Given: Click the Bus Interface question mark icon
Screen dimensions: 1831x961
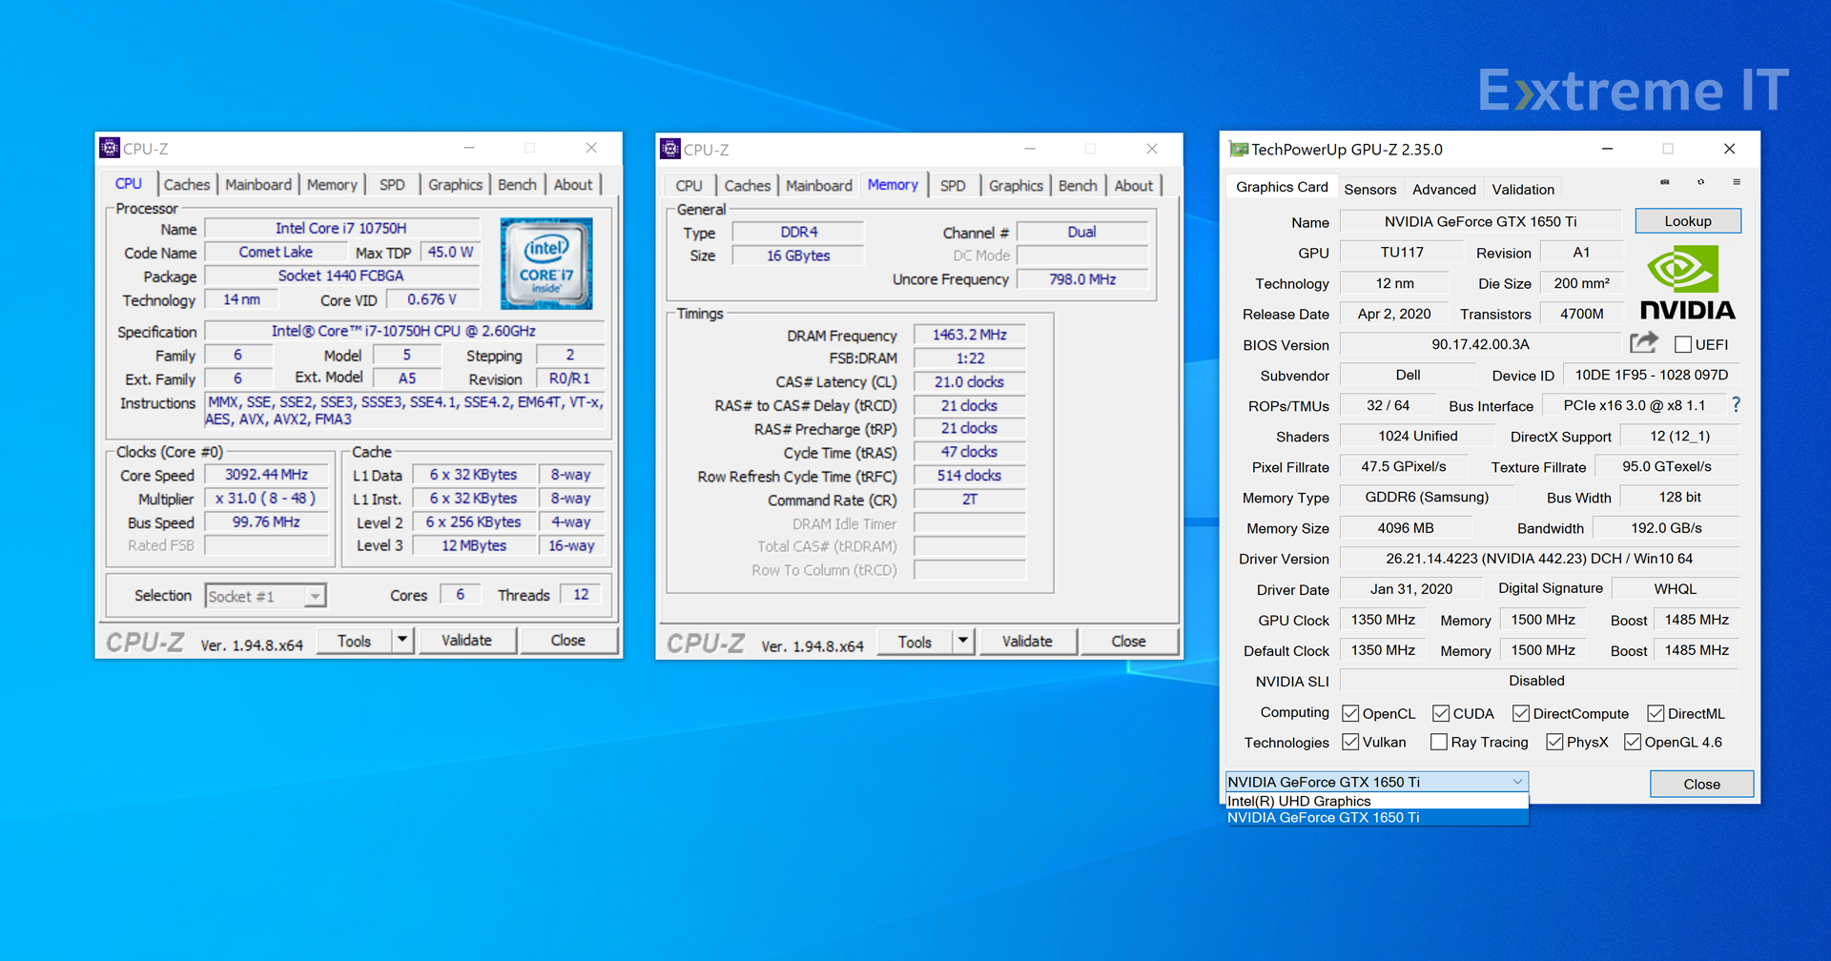Looking at the screenshot, I should (x=1736, y=405).
